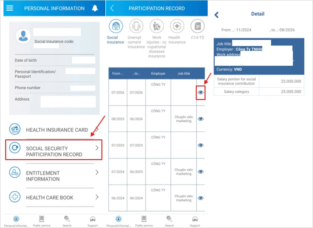Image resolution: width=313 pixels, height=228 pixels.
Task: Tap the user avatar profile icon
Action: point(23,36)
